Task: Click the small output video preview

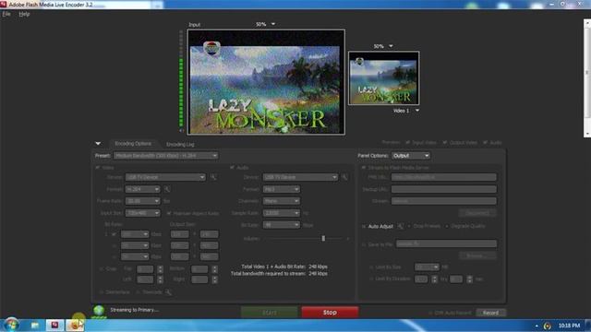Action: click(x=384, y=77)
